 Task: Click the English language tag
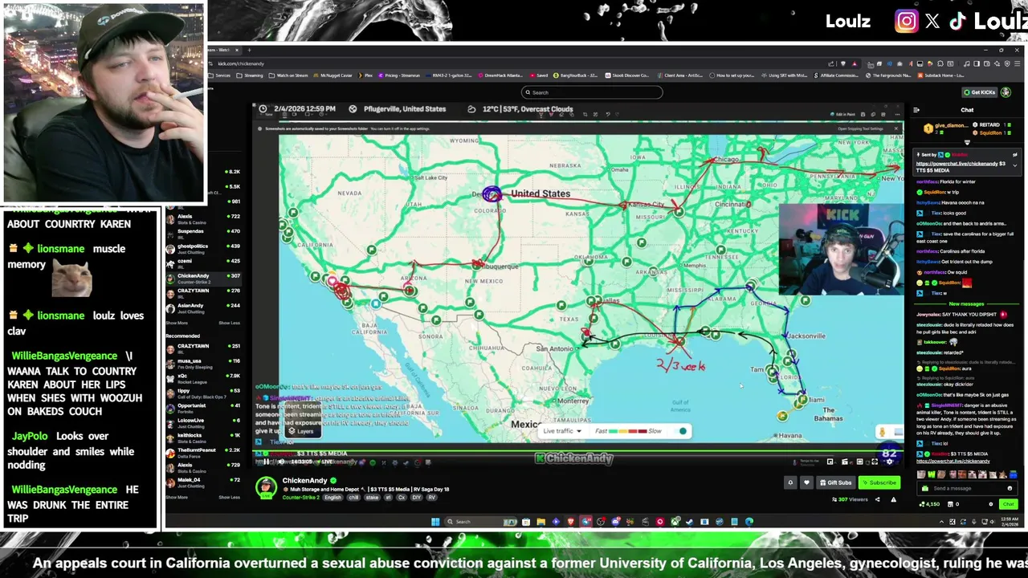click(332, 498)
